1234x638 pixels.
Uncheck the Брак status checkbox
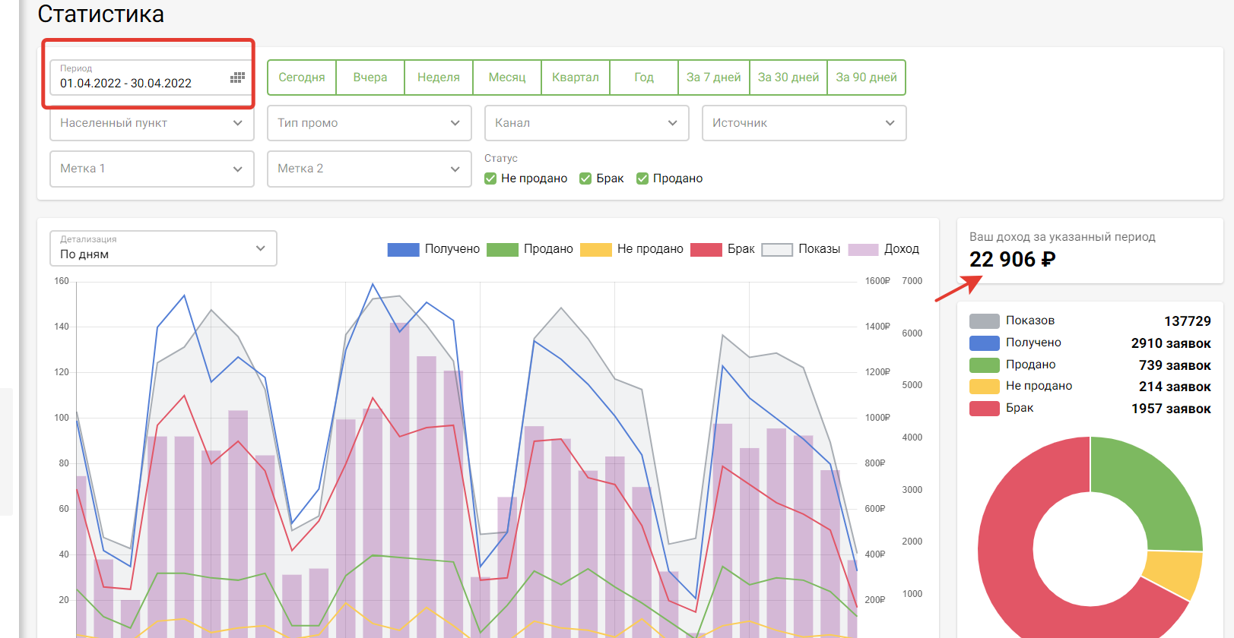click(585, 178)
